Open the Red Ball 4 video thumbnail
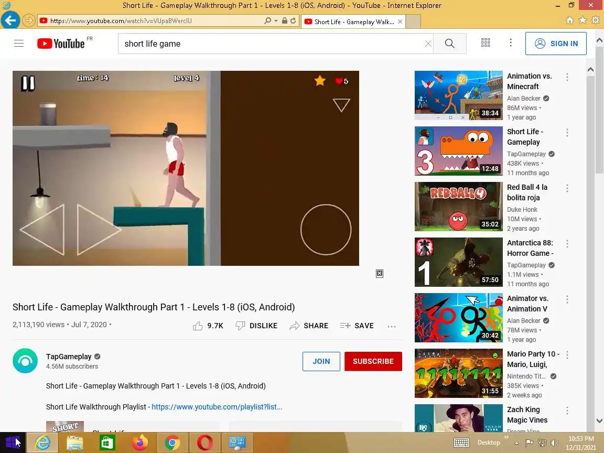 coord(458,207)
